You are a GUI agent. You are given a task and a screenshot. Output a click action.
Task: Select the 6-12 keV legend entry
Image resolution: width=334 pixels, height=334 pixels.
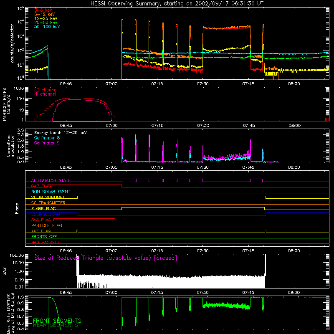point(45,14)
